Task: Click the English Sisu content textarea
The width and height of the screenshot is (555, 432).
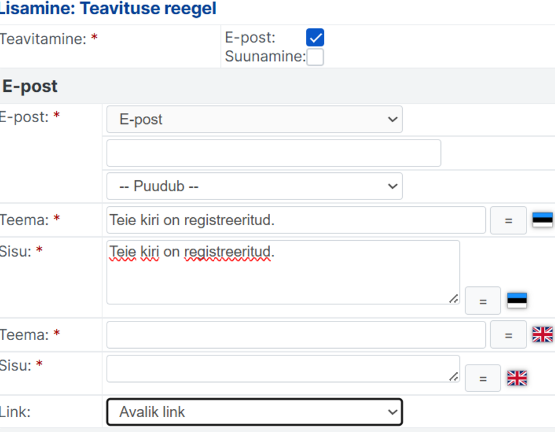Action: pos(283,368)
